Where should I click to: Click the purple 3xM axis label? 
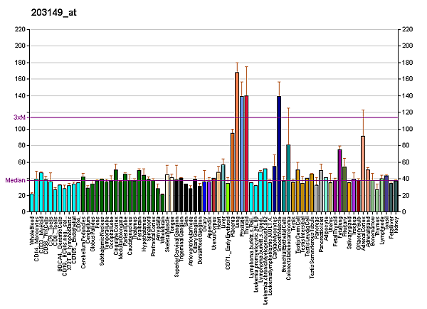(19, 117)
